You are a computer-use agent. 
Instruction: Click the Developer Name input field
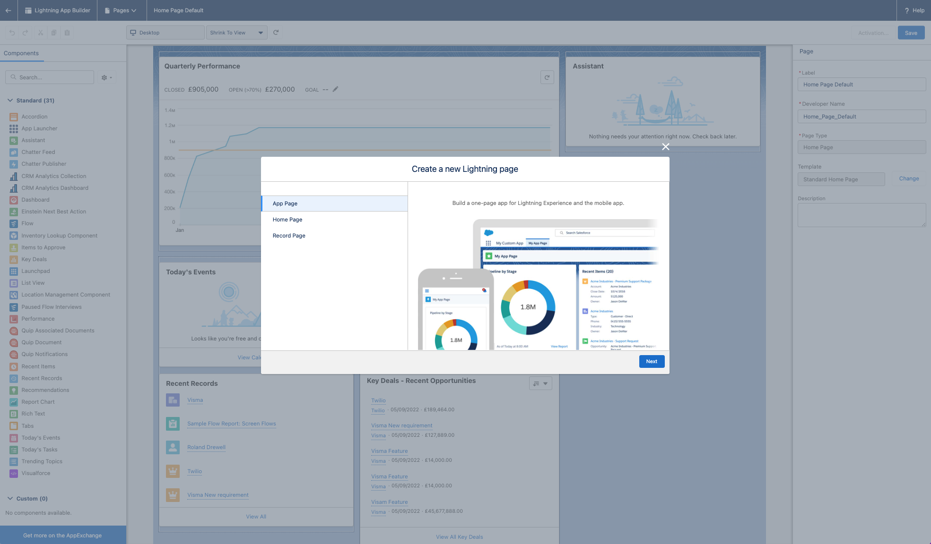pos(861,117)
